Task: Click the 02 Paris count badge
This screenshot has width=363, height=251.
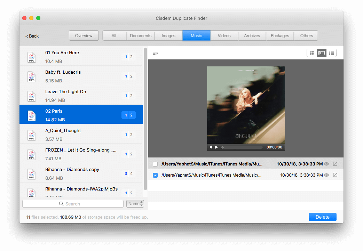Action: click(x=129, y=115)
